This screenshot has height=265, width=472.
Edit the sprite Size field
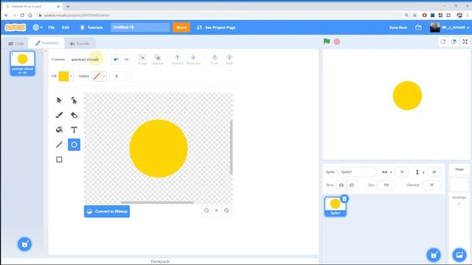click(x=386, y=185)
